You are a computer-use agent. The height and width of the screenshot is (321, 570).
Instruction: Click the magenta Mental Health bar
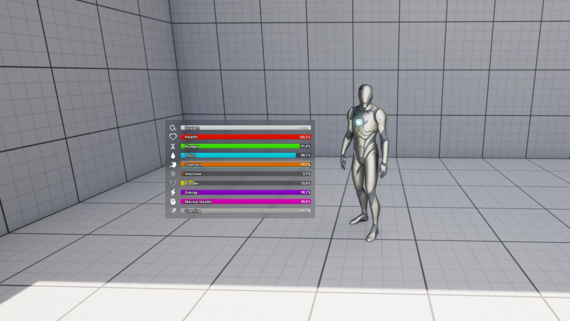(x=246, y=202)
